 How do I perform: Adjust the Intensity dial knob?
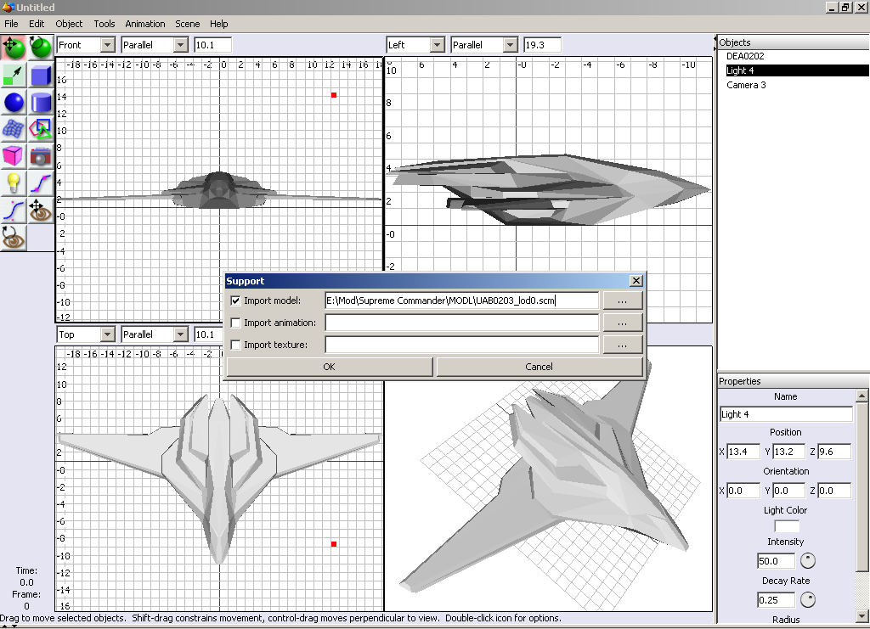click(x=808, y=561)
